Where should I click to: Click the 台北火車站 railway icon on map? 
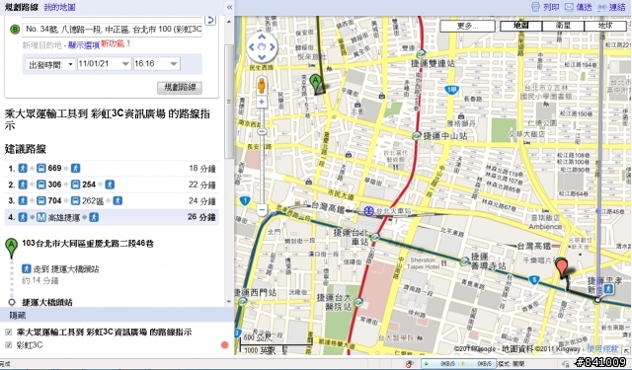[x=368, y=210]
